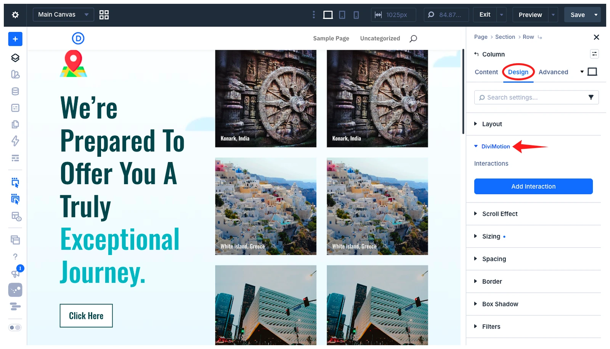Switch to phone view icon
The image size is (610, 349).
point(356,15)
